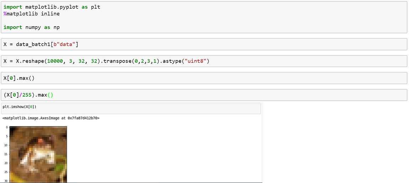Click the "import numpy as np" line
The image size is (409, 183).
32,27
